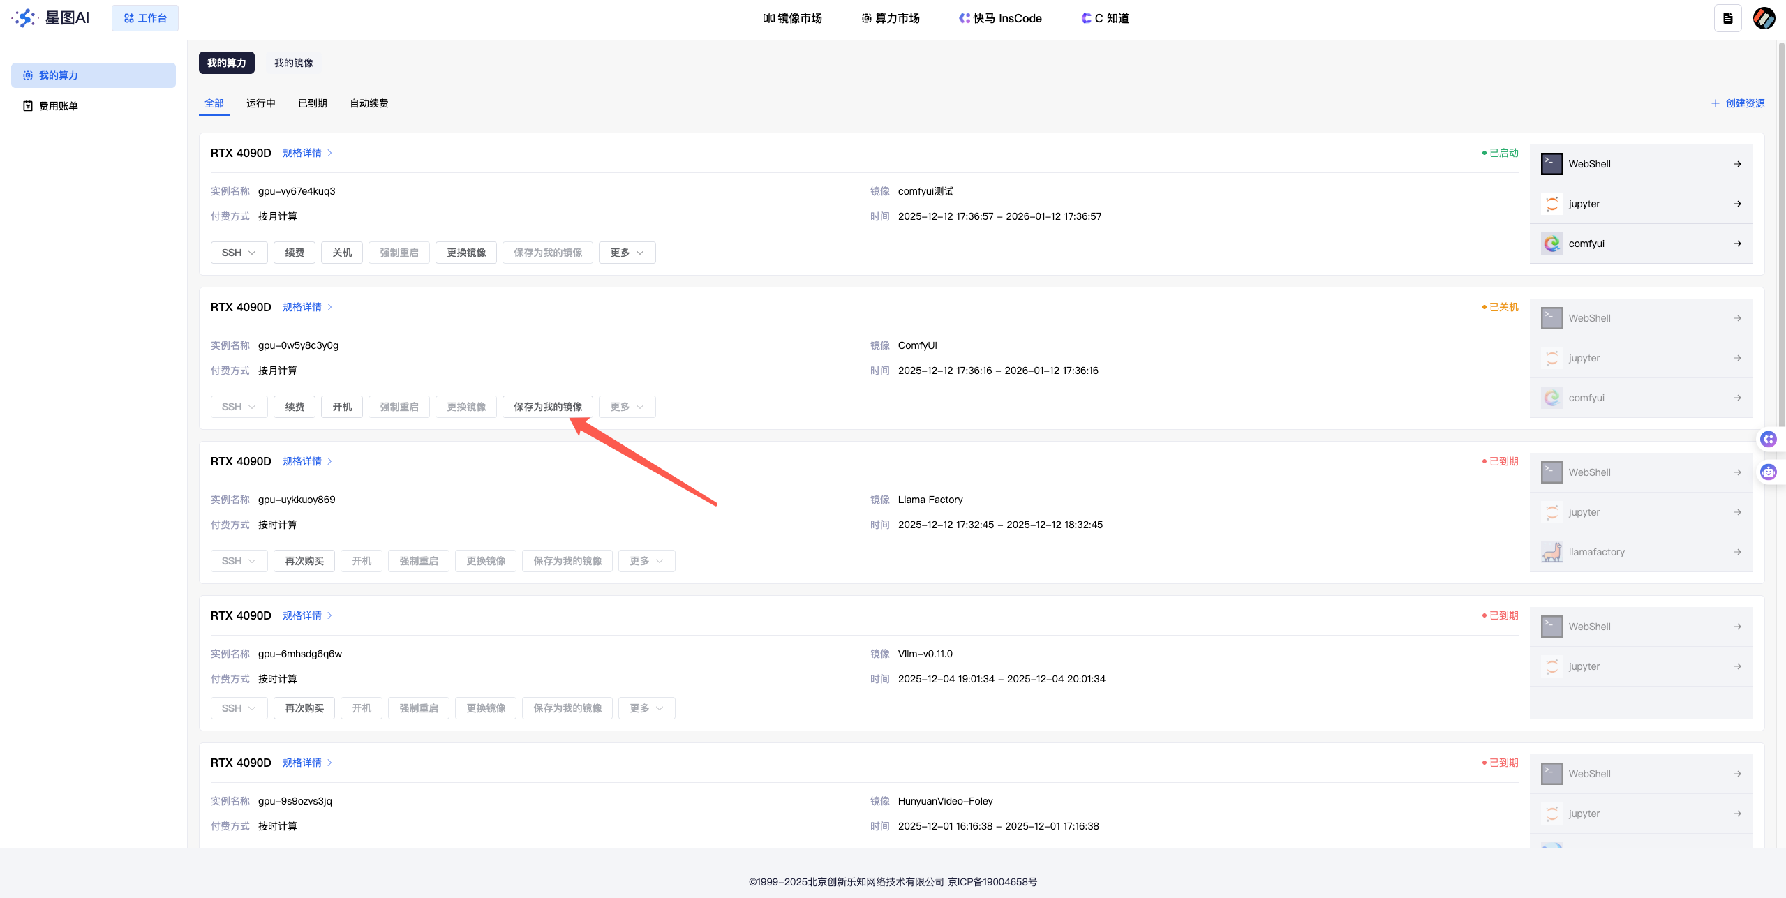The image size is (1786, 898).
Task: Expand SSH dropdown for gpu-vy67e4kuq3
Action: pos(239,253)
